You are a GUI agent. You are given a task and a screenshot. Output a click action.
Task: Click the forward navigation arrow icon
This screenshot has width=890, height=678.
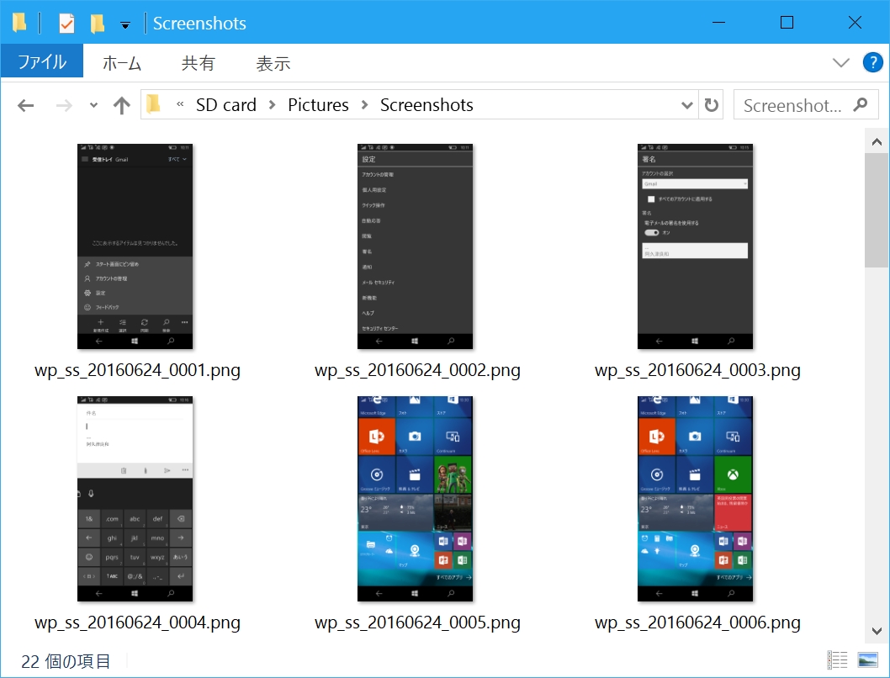[x=64, y=104]
